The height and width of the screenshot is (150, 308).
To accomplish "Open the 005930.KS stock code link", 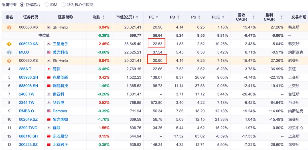I will click(28, 44).
